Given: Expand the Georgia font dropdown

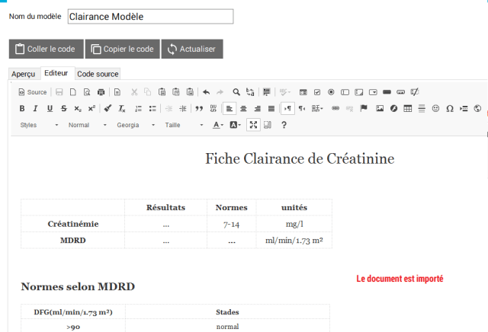Looking at the screenshot, I should point(135,125).
